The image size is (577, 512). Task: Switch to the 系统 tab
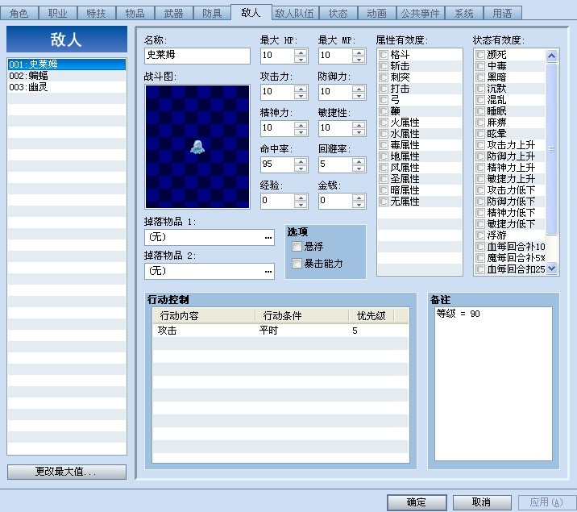click(x=463, y=14)
